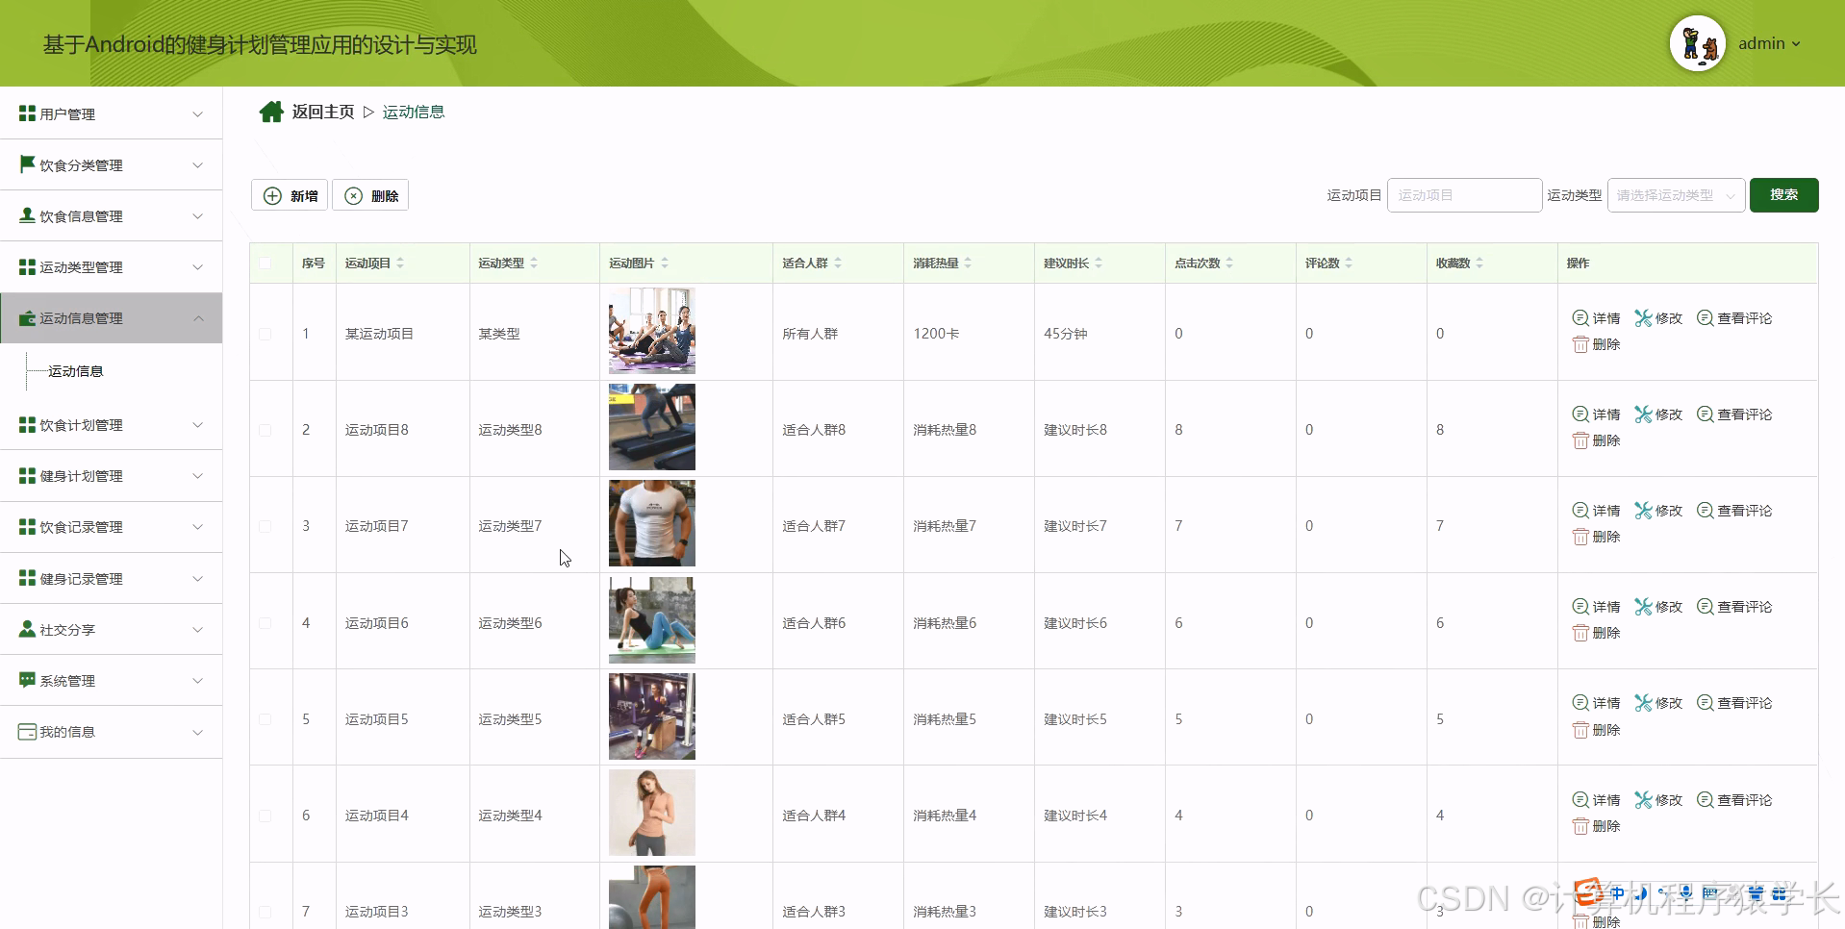Open the yoga class thumbnail in row 1
Viewport: 1845px width, 929px height.
point(651,331)
